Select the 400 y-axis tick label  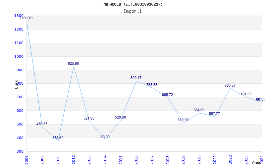[x=20, y=138]
